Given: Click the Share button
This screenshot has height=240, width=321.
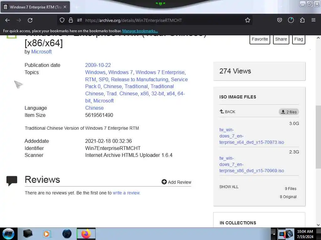Looking at the screenshot, I should [281, 39].
